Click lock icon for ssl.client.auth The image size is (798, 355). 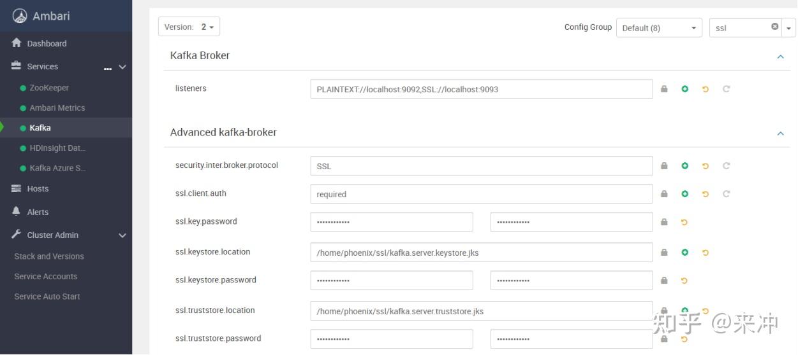664,194
